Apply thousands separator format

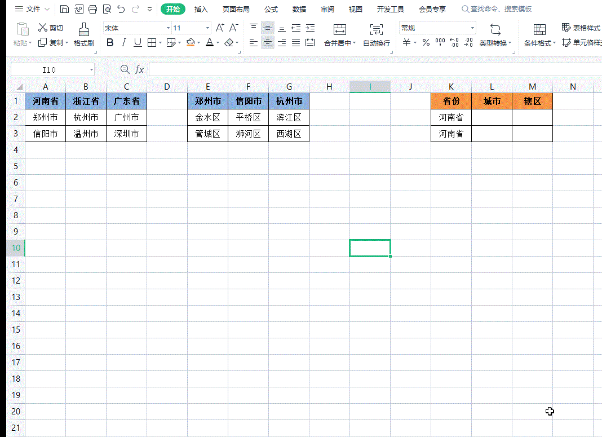coord(440,43)
